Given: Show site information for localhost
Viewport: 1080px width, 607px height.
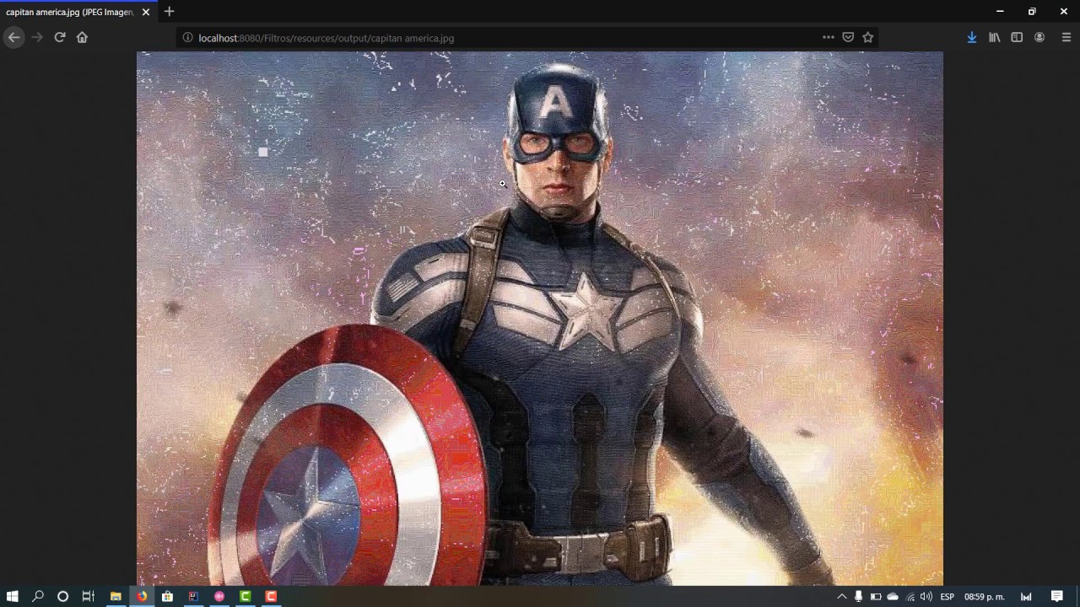Looking at the screenshot, I should pos(187,38).
